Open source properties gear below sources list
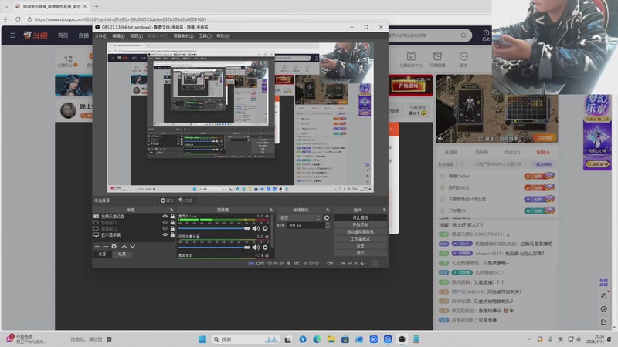This screenshot has height=347, width=618. click(114, 246)
